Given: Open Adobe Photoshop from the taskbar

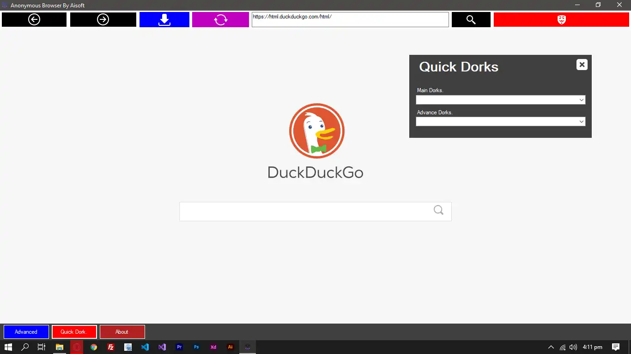Looking at the screenshot, I should (196, 347).
